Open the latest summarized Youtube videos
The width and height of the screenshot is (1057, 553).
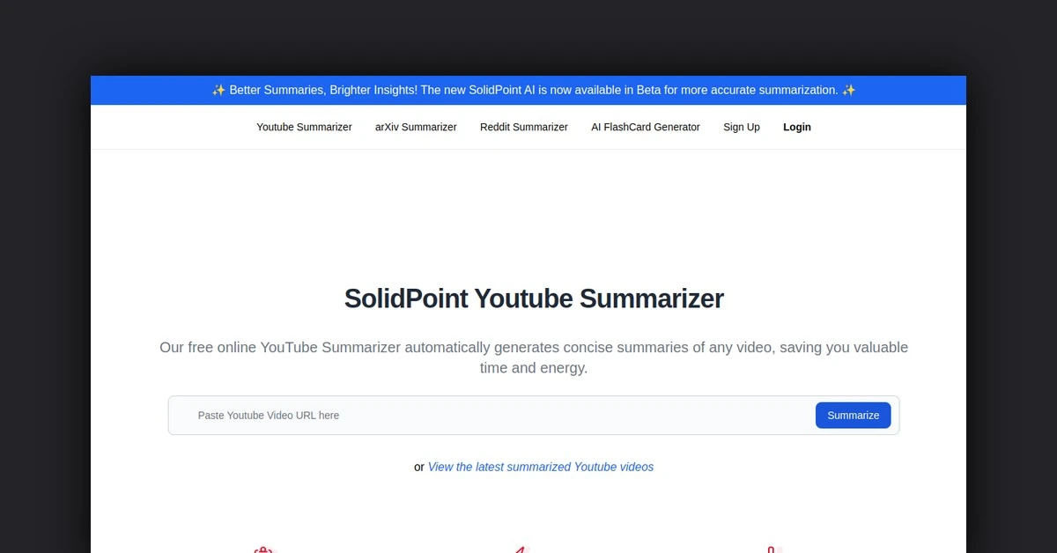[540, 467]
